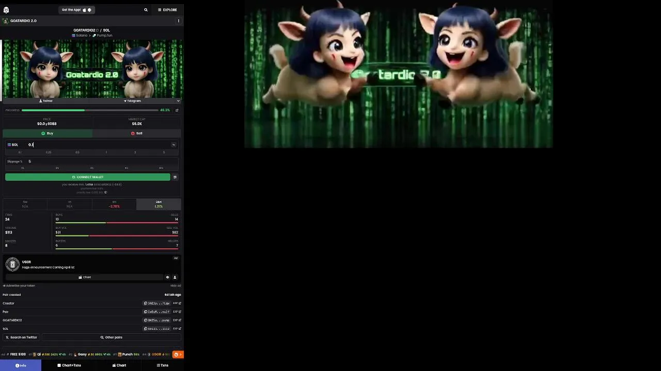661x371 pixels.
Task: Select the 0.5 SOL amount preset
Action: point(77,153)
